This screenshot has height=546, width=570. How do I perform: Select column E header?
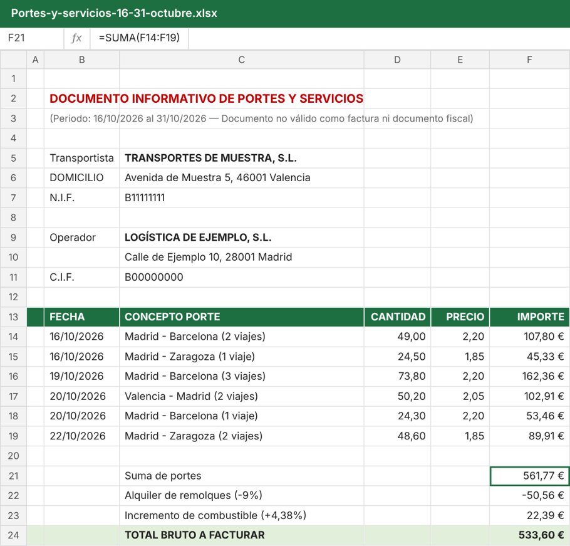(460, 60)
